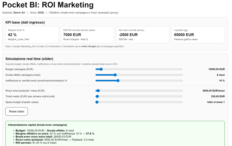Click the Spesa budget slider handle
Screen dimensions: 232x146
pyautogui.click(x=97, y=102)
